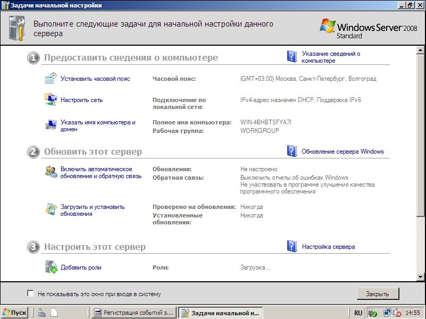Click the users icon beside Включить автоматическое обновление

tap(51, 172)
